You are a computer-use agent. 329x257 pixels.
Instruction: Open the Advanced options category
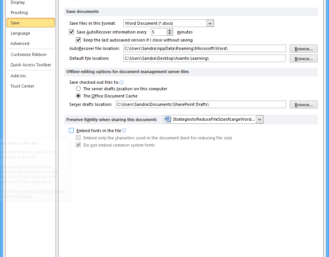point(20,43)
